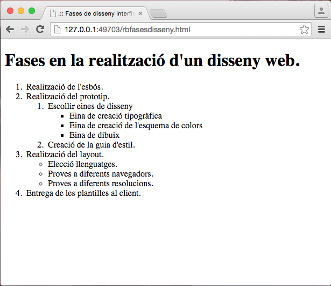Open the Chrome hamburger menu

tap(321, 30)
